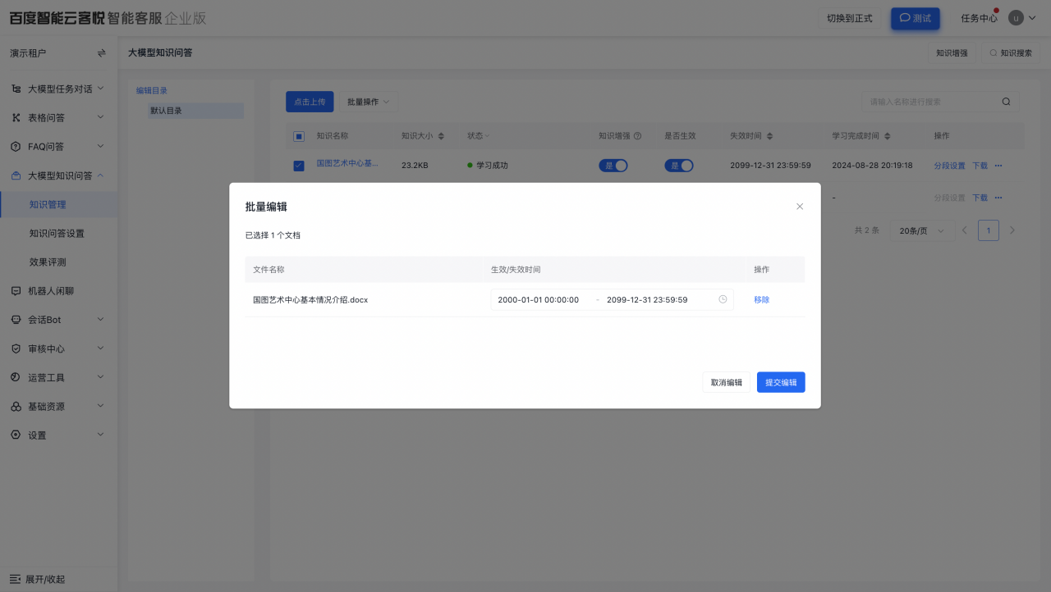Open 任务中心

coord(979,18)
